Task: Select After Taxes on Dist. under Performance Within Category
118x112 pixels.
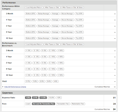Action: 52,8
